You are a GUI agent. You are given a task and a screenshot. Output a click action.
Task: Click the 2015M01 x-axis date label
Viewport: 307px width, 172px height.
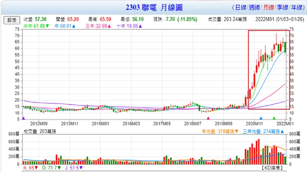pos(100,124)
